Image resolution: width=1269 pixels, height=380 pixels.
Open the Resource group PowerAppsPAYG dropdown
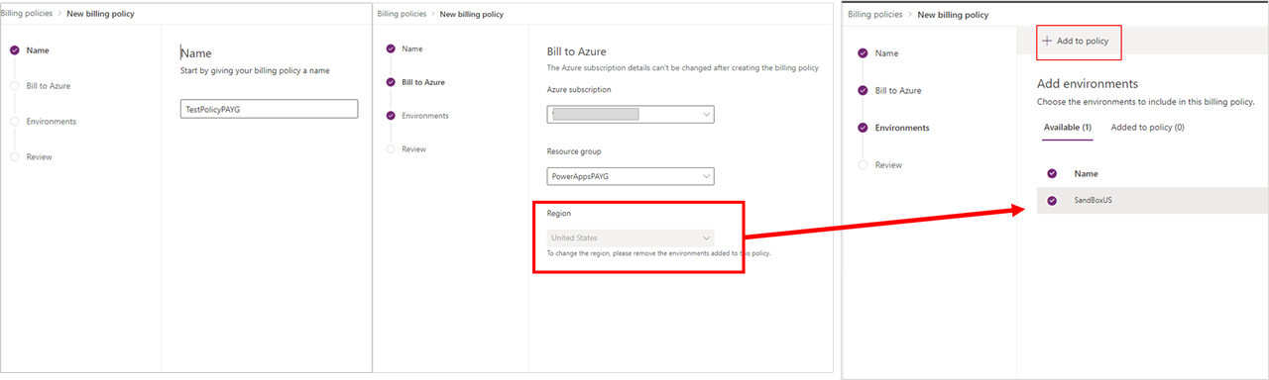click(631, 176)
